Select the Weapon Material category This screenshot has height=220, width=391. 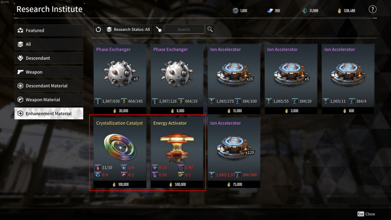[49, 100]
